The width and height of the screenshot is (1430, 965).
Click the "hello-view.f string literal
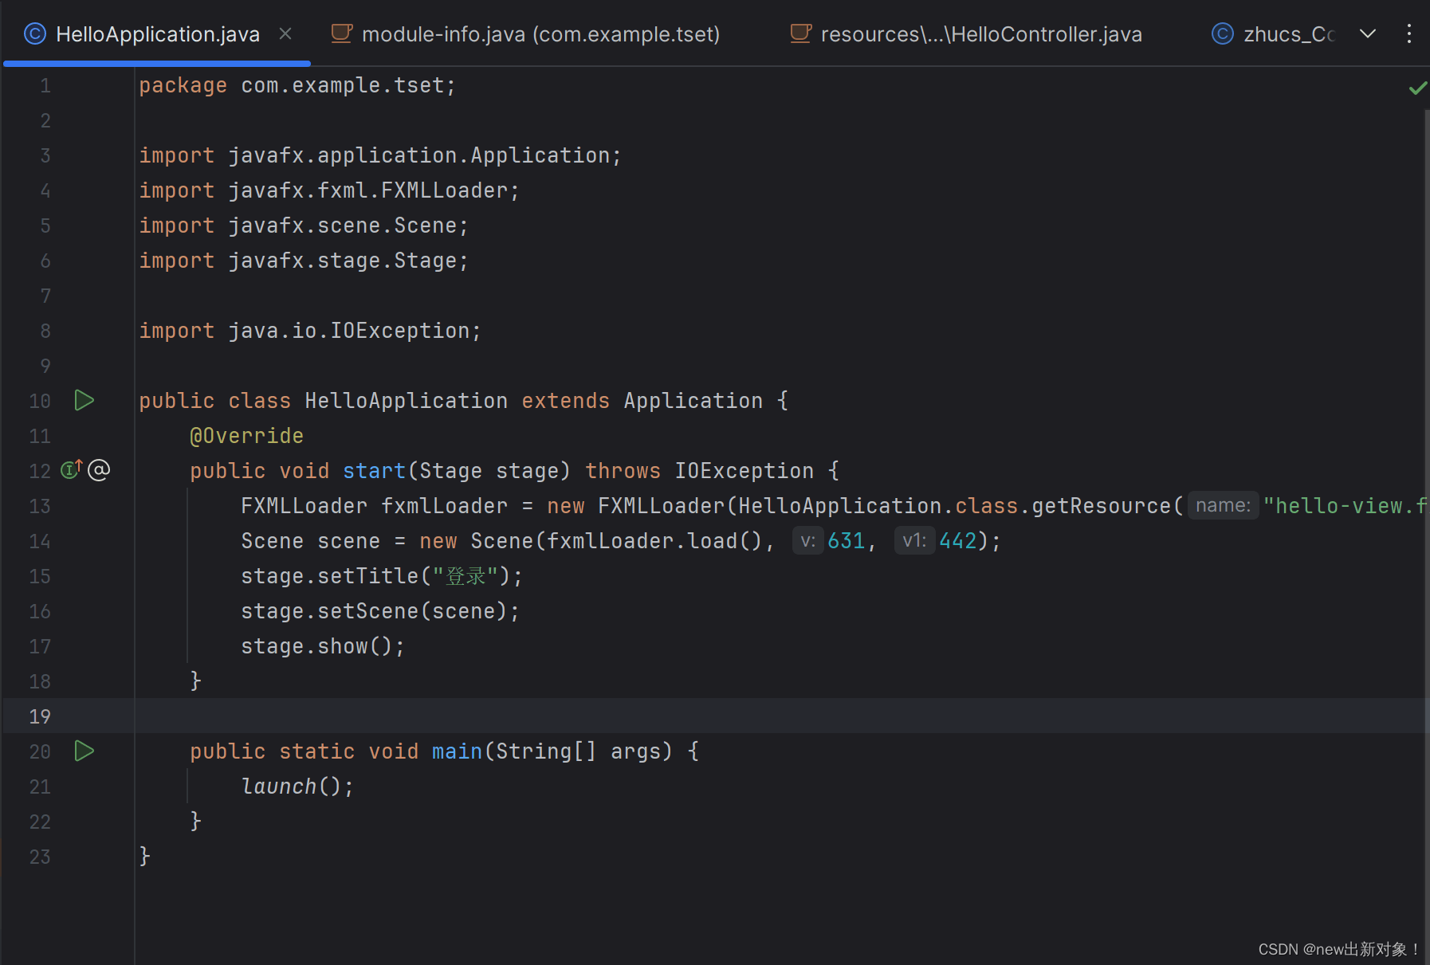[x=1345, y=506]
